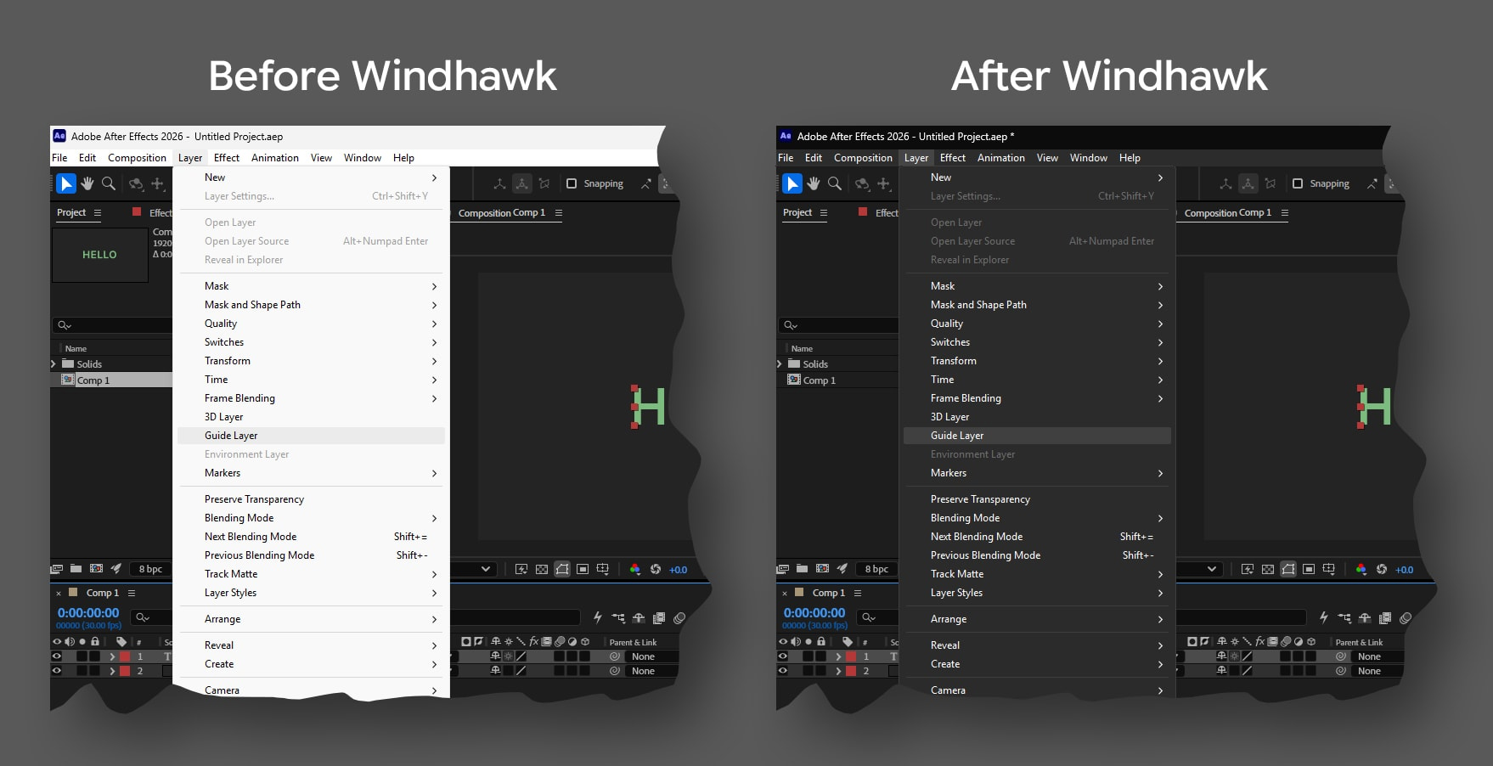This screenshot has width=1493, height=766.
Task: Focus project search field in After Windhawk window
Action: point(837,325)
